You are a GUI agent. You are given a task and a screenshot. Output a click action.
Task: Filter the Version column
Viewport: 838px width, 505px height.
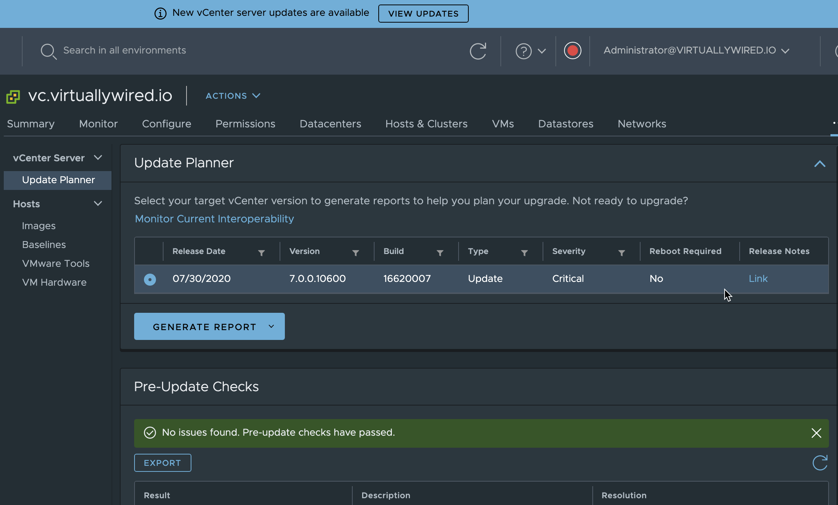click(355, 253)
